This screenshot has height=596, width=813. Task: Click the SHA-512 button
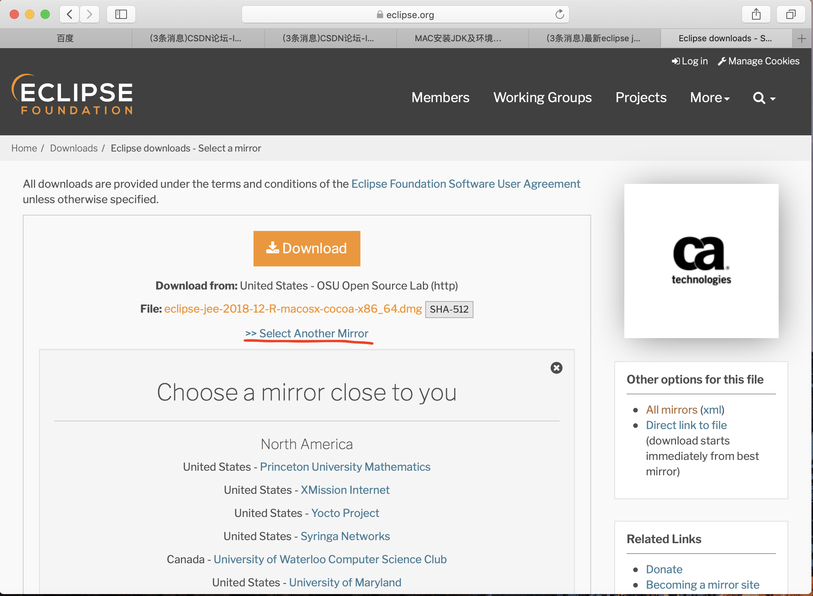coord(449,309)
